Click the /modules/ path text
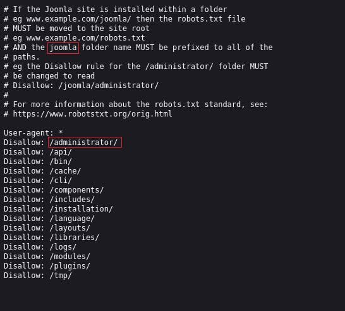The width and height of the screenshot is (345, 311). pos(70,257)
